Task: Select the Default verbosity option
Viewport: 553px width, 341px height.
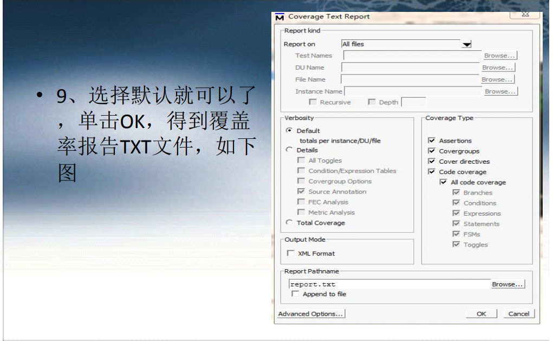Action: [x=290, y=130]
